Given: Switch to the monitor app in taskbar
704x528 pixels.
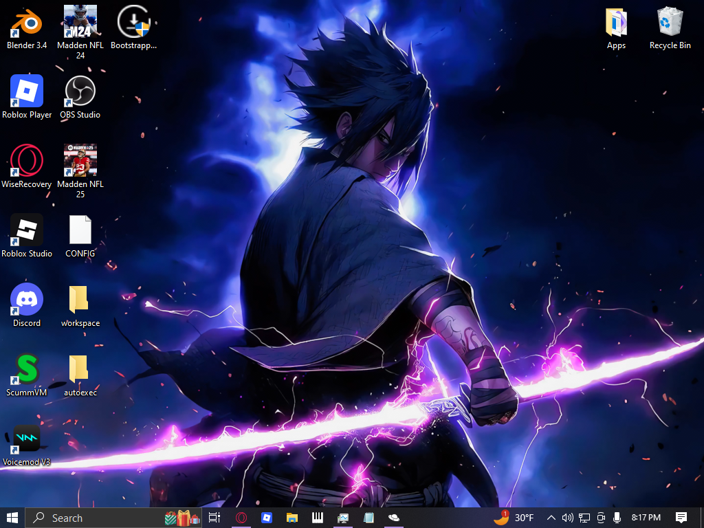Looking at the screenshot, I should 343,518.
